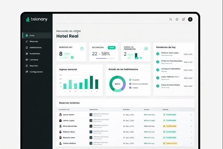Toggle the Check-out Carlos Medina checkmark

coord(157,86)
